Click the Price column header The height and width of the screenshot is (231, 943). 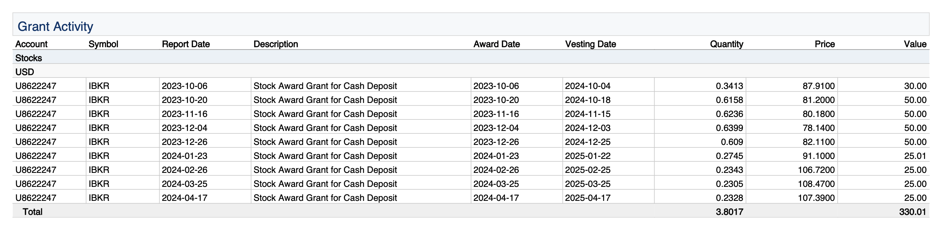[824, 44]
